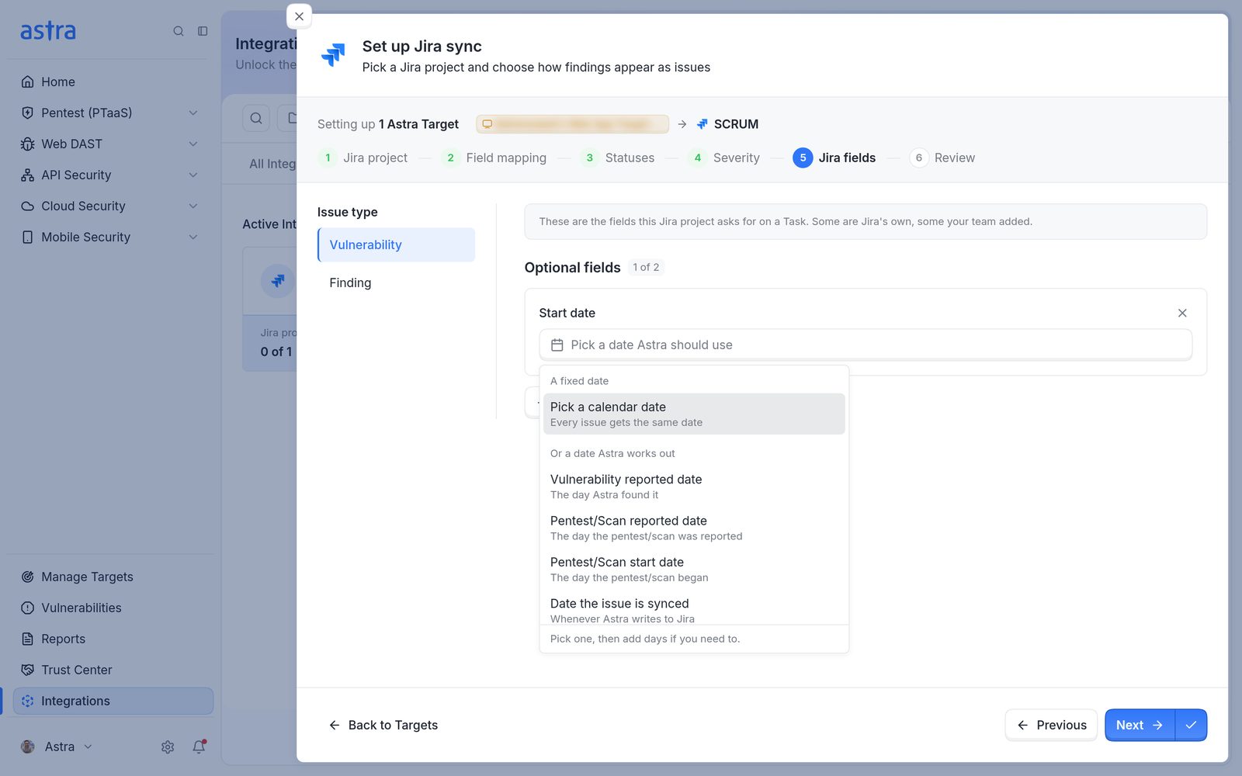Go to step 1 Jira project
Viewport: 1242px width, 776px height.
click(363, 158)
